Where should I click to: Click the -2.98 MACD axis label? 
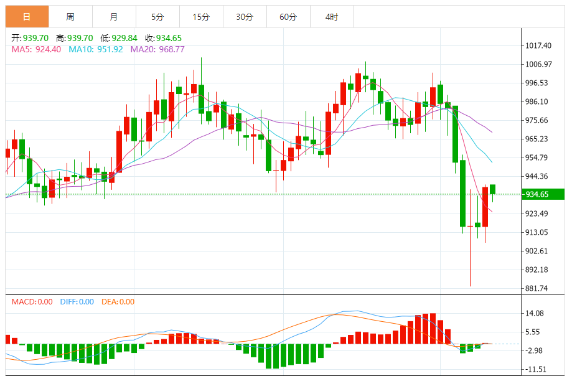tap(533, 350)
